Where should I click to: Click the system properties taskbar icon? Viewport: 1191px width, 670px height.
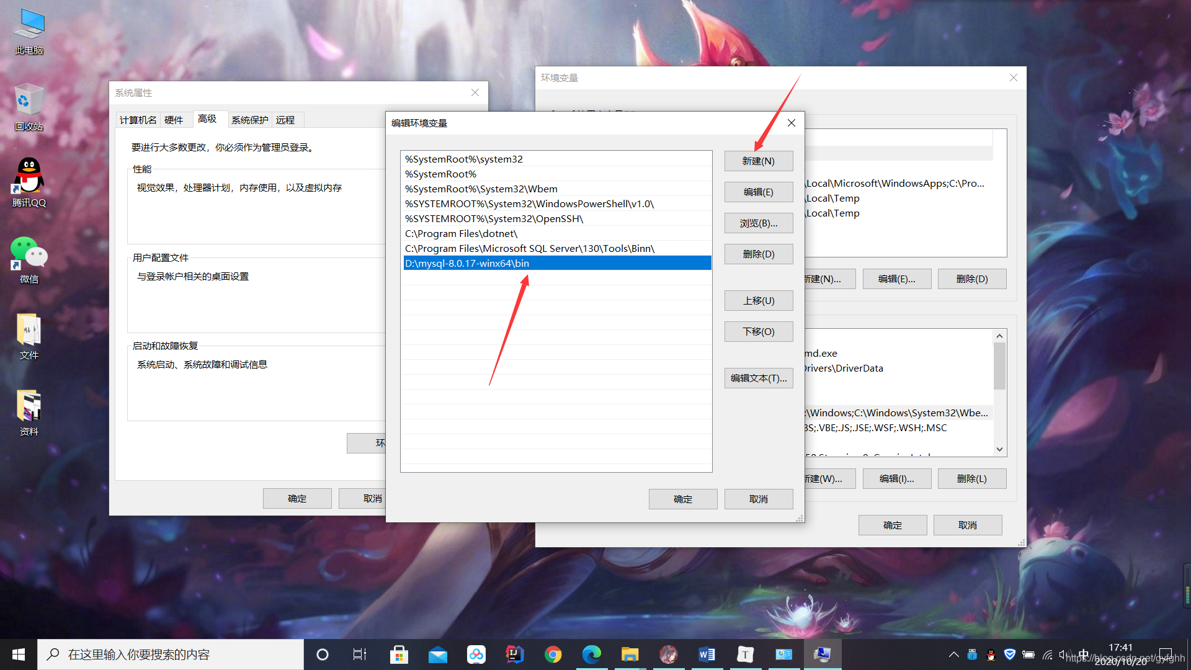(823, 654)
